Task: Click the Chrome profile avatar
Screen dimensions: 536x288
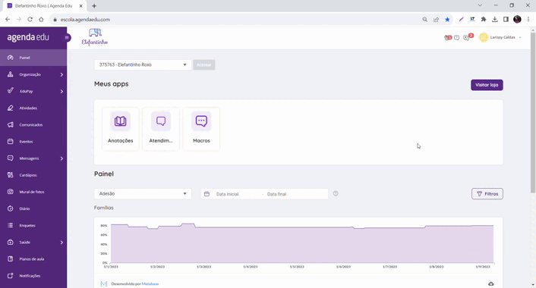Action: 517,20
